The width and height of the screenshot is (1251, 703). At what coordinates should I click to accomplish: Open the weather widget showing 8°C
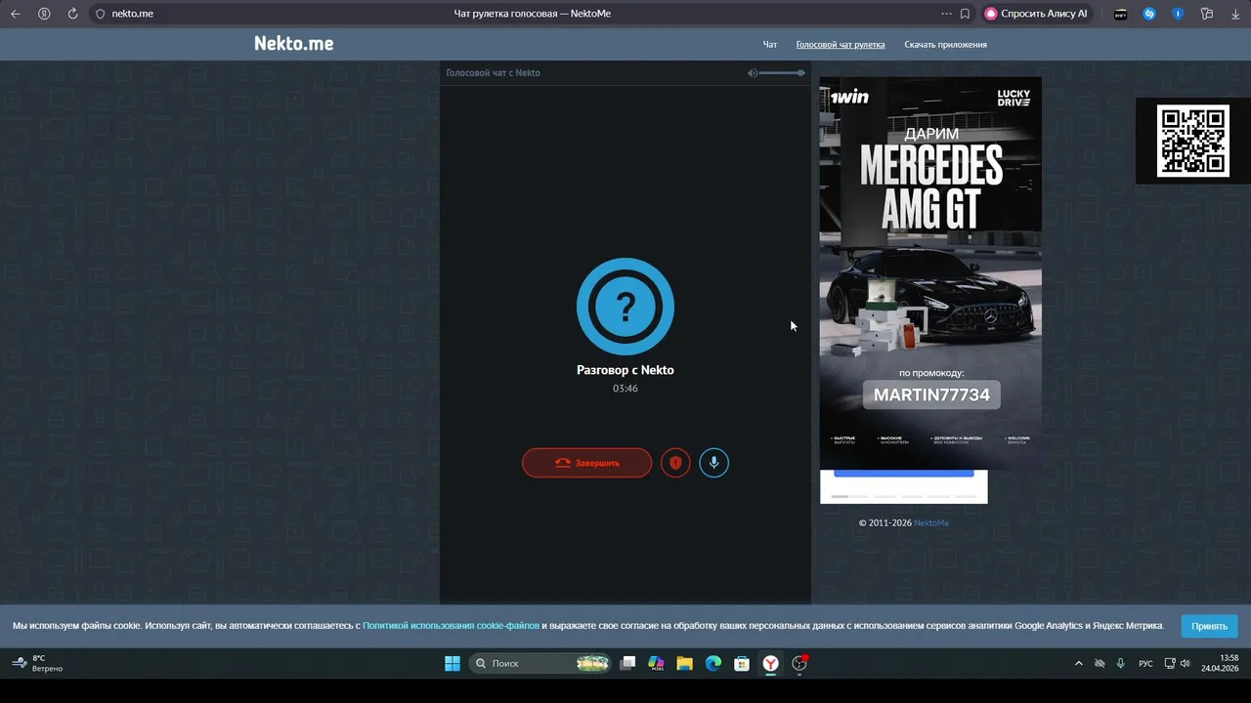coord(39,664)
